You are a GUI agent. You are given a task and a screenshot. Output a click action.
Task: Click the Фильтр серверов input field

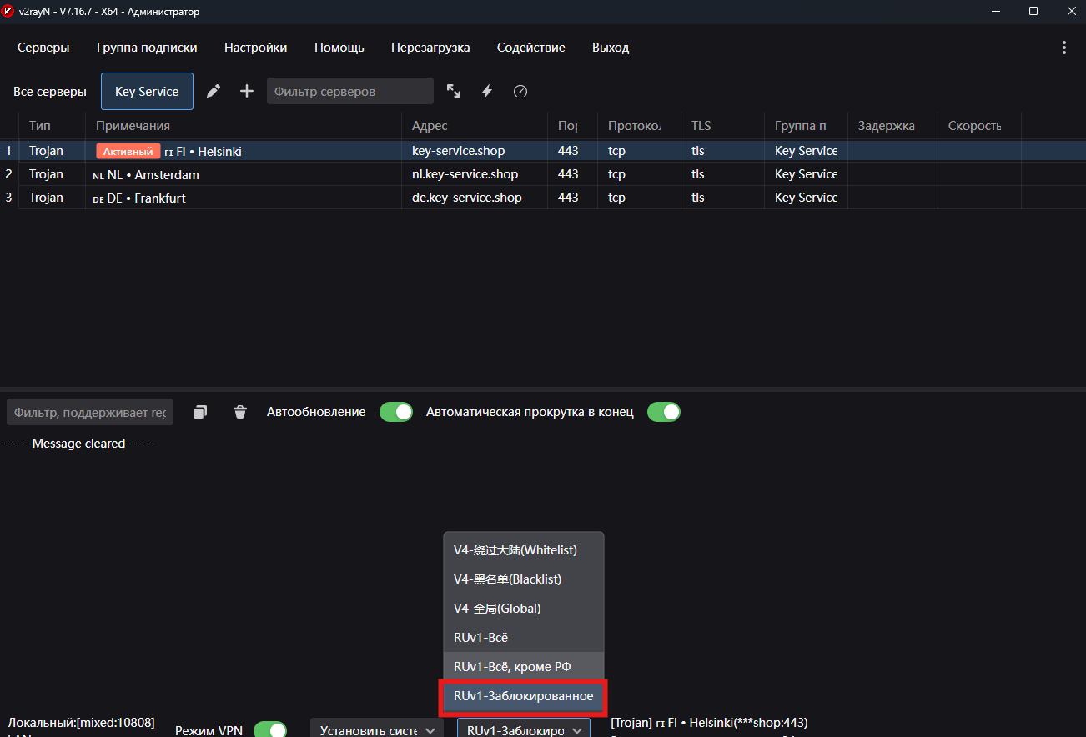tap(349, 91)
